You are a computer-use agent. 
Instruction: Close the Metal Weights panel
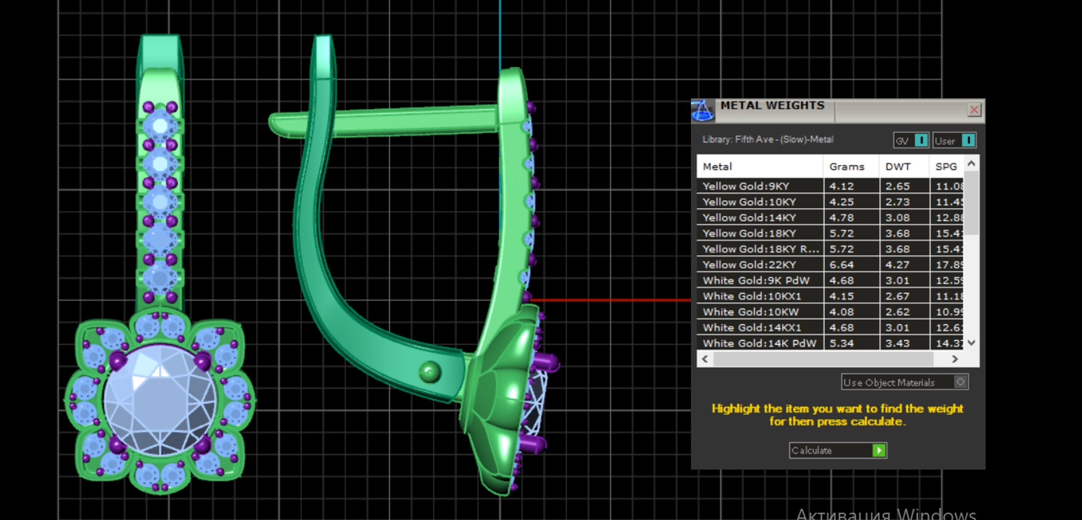tap(974, 110)
